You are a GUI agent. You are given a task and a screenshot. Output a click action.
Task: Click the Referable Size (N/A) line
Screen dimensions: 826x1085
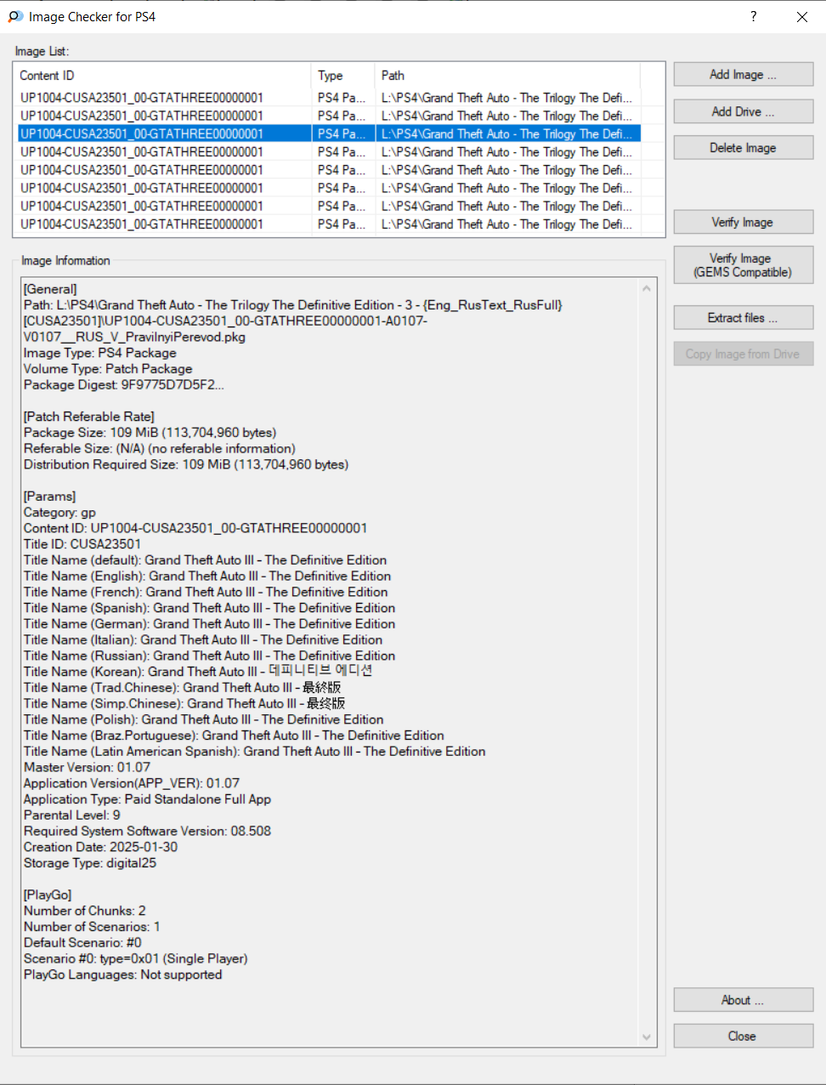(160, 449)
